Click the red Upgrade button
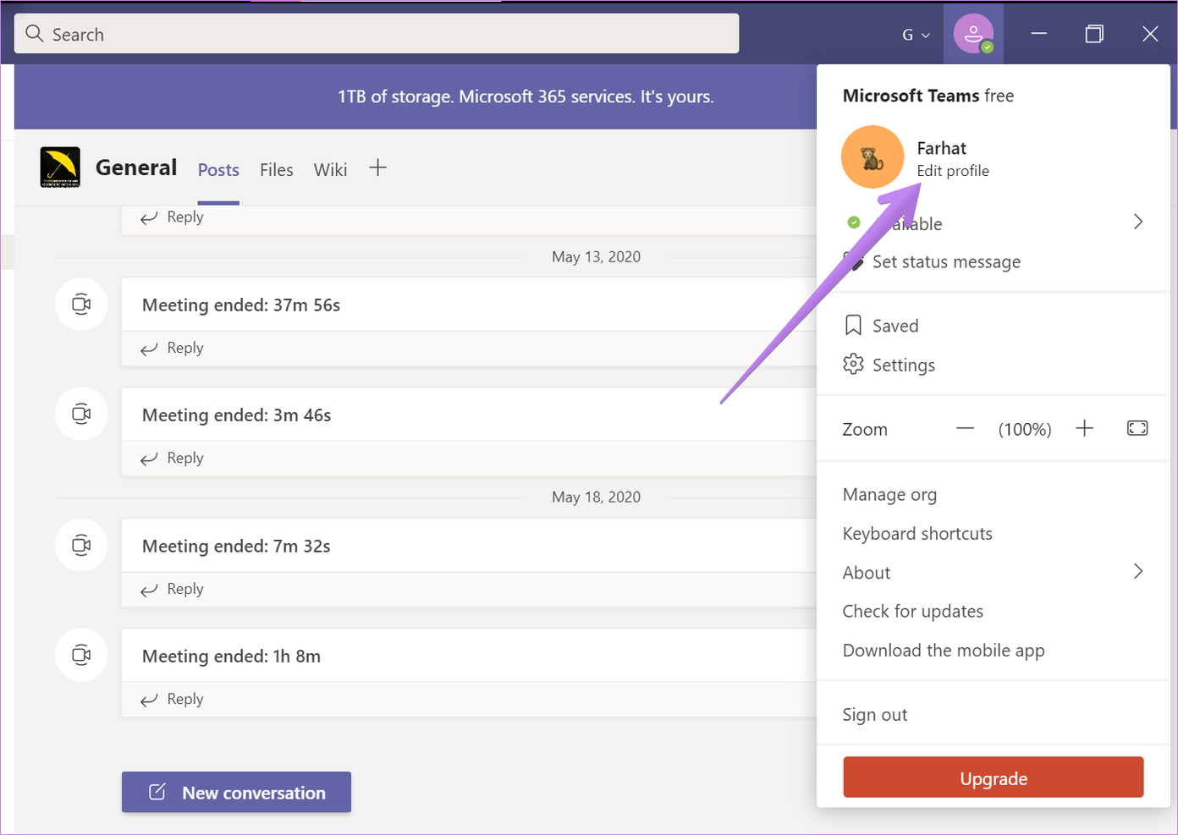The height and width of the screenshot is (835, 1178). 994,777
